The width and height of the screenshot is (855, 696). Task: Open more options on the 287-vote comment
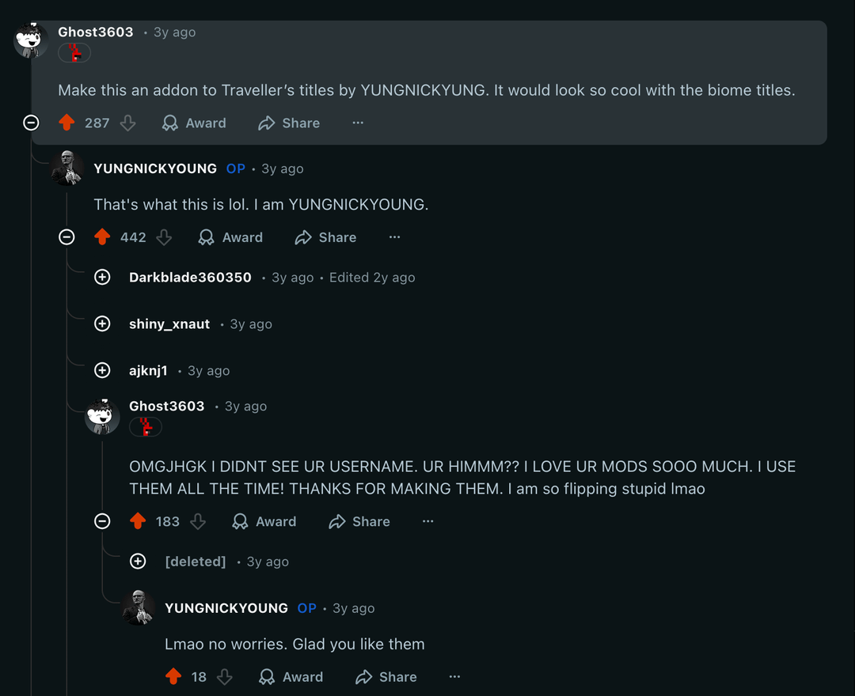[358, 123]
